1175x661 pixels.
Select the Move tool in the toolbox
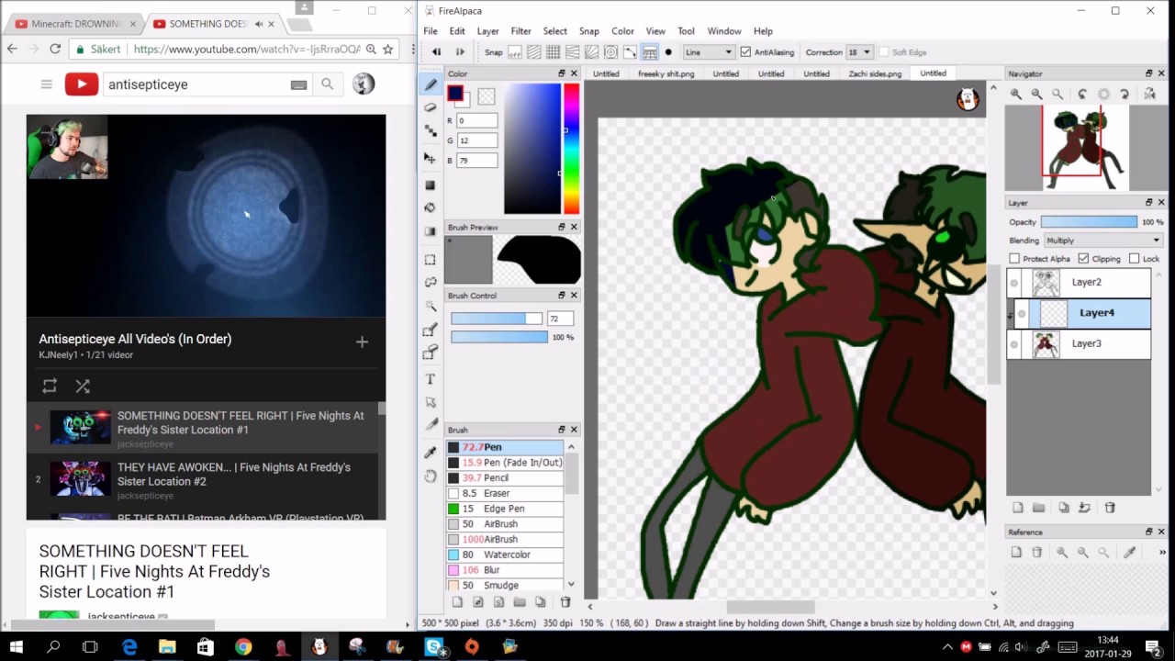(431, 159)
